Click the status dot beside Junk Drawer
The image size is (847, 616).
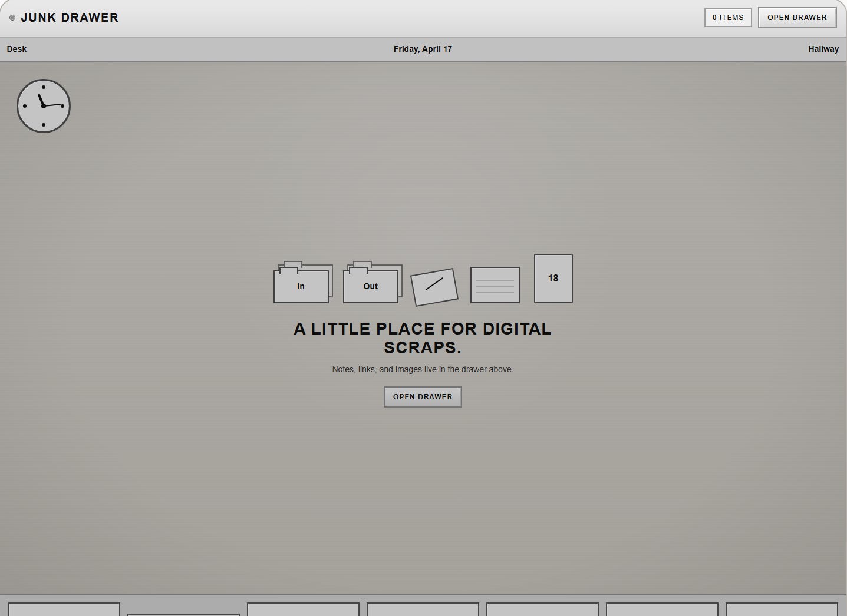(x=12, y=18)
